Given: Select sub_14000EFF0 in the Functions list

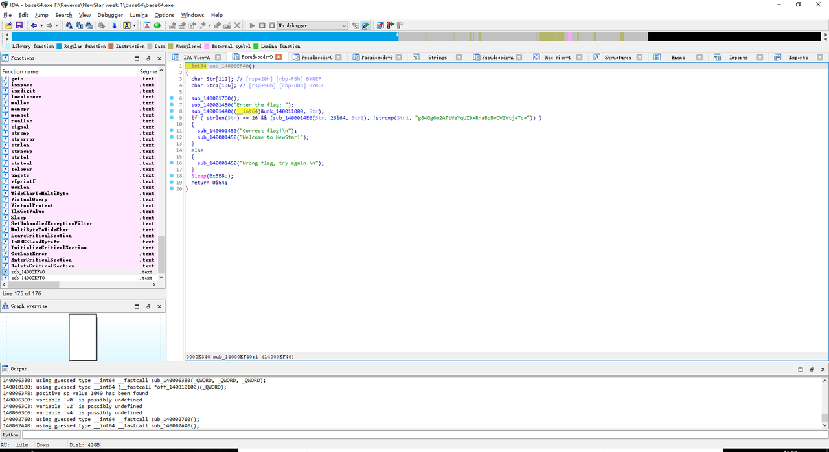Looking at the screenshot, I should (28, 278).
